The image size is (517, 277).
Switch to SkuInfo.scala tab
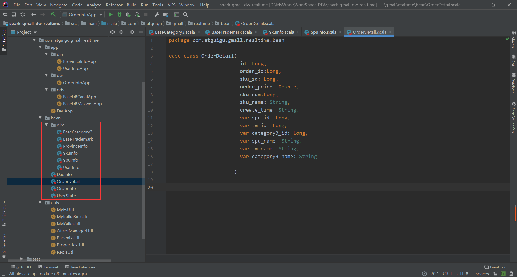(281, 32)
